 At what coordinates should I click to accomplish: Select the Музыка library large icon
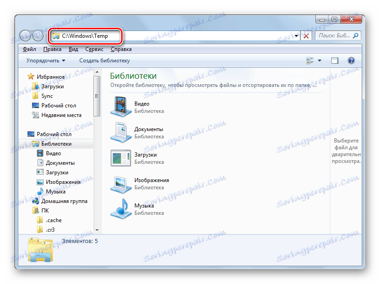(x=121, y=209)
